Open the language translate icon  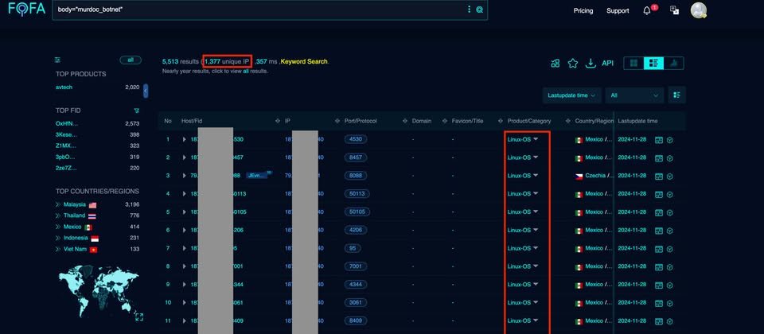674,10
